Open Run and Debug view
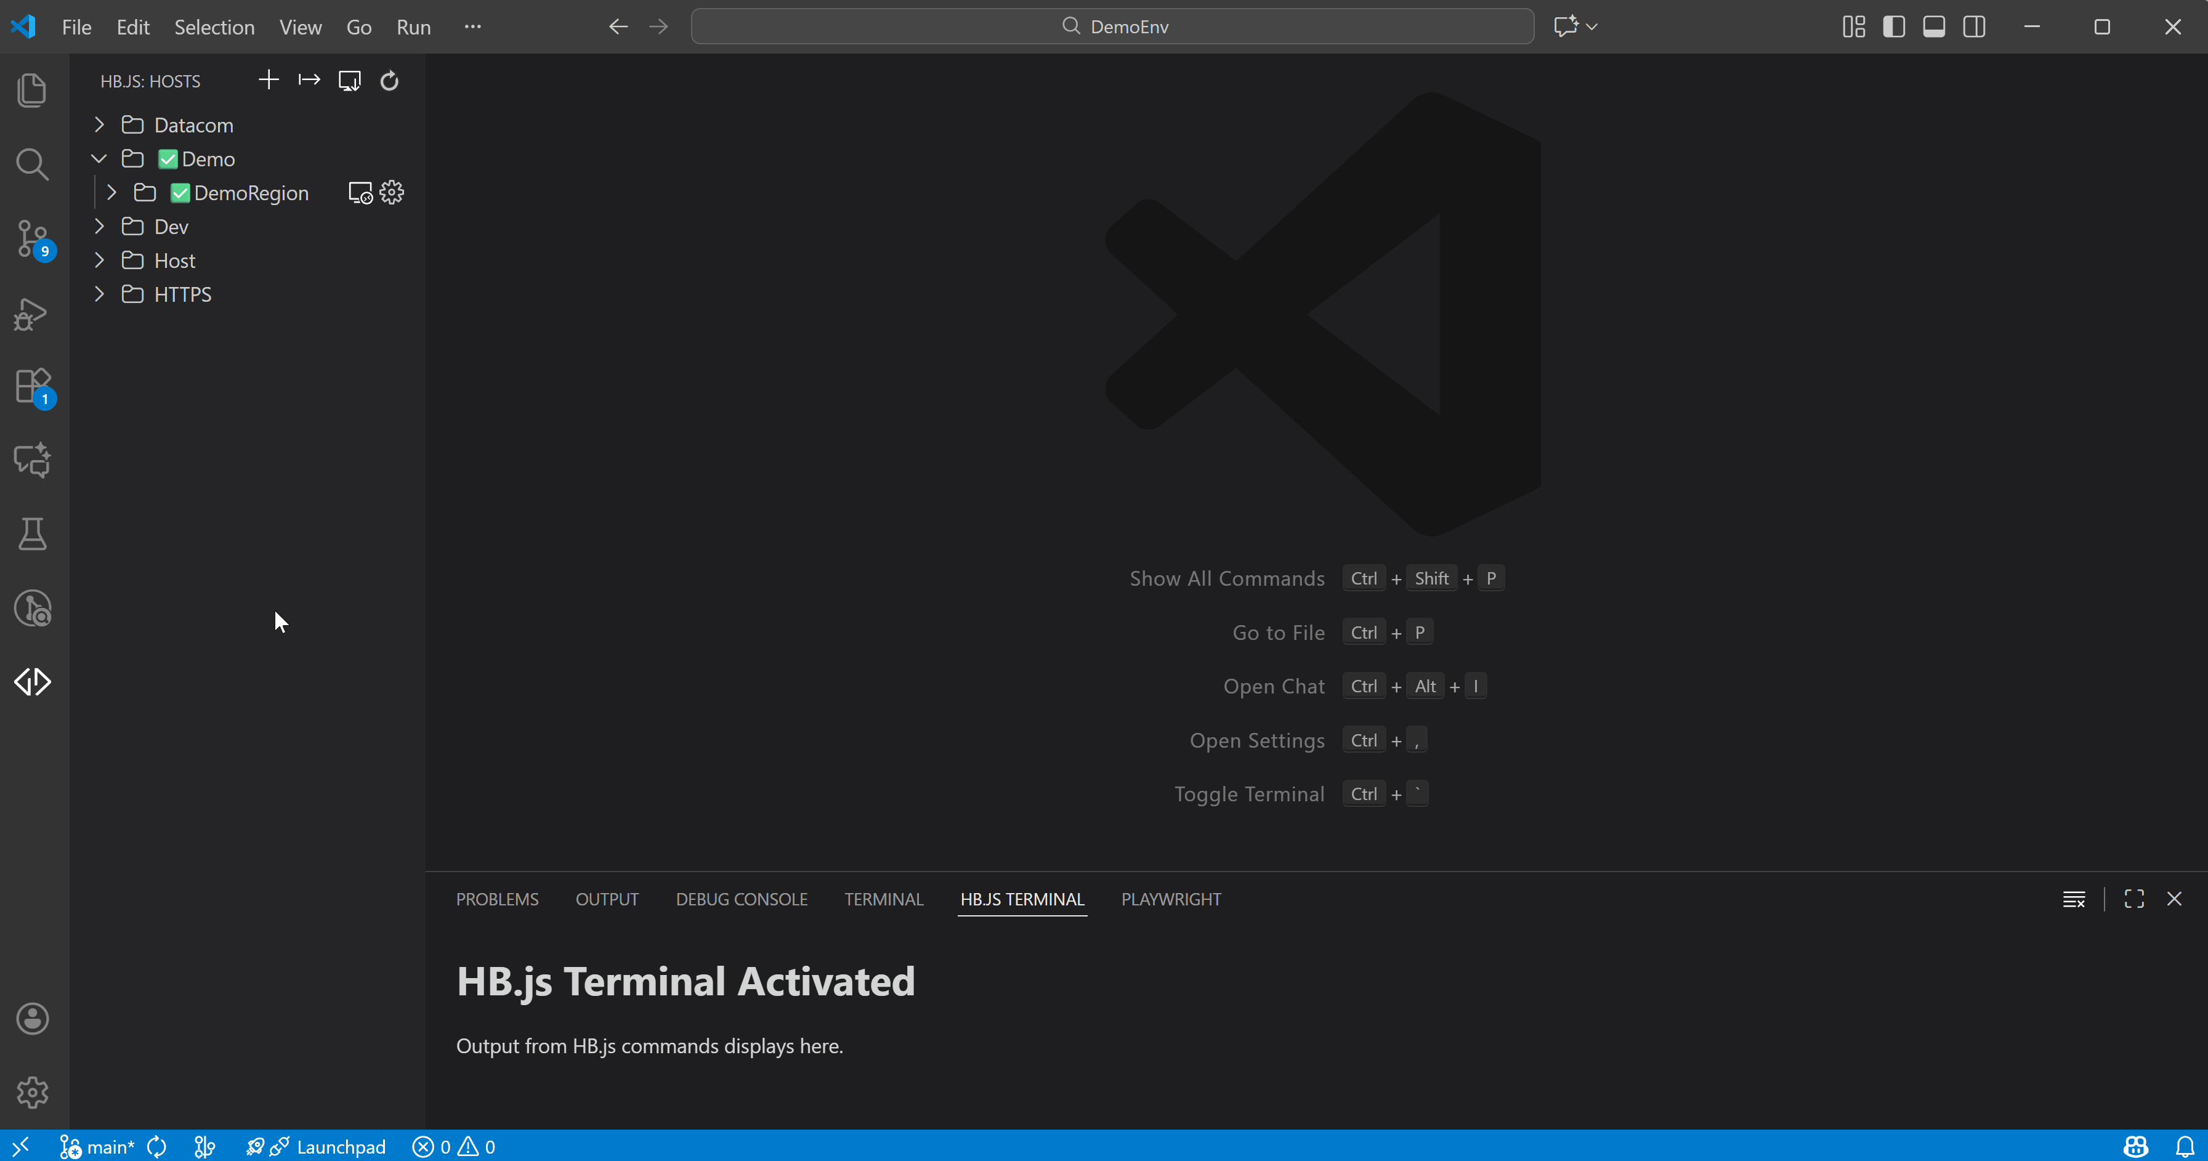 pos(33,313)
